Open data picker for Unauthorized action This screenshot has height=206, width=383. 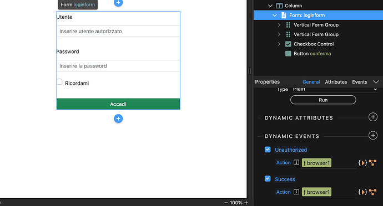362,163
